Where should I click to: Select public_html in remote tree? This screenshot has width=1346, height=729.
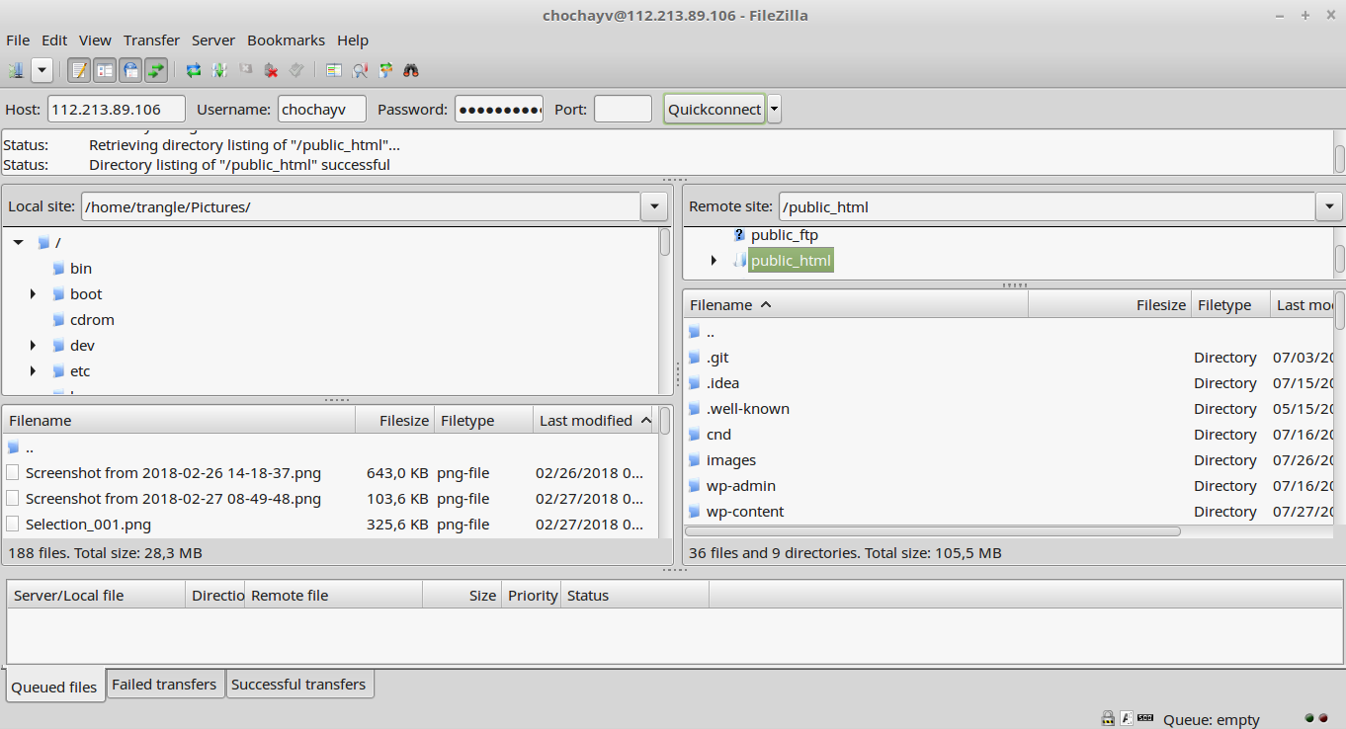click(x=791, y=261)
